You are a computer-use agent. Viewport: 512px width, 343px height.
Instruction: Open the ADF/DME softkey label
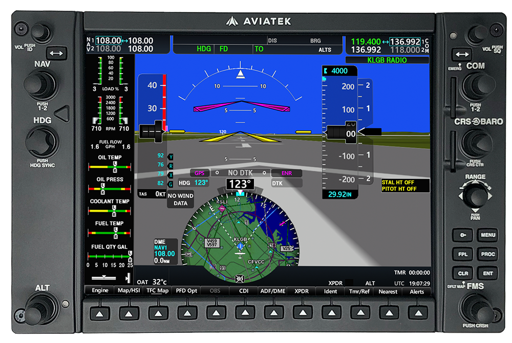tap(273, 291)
